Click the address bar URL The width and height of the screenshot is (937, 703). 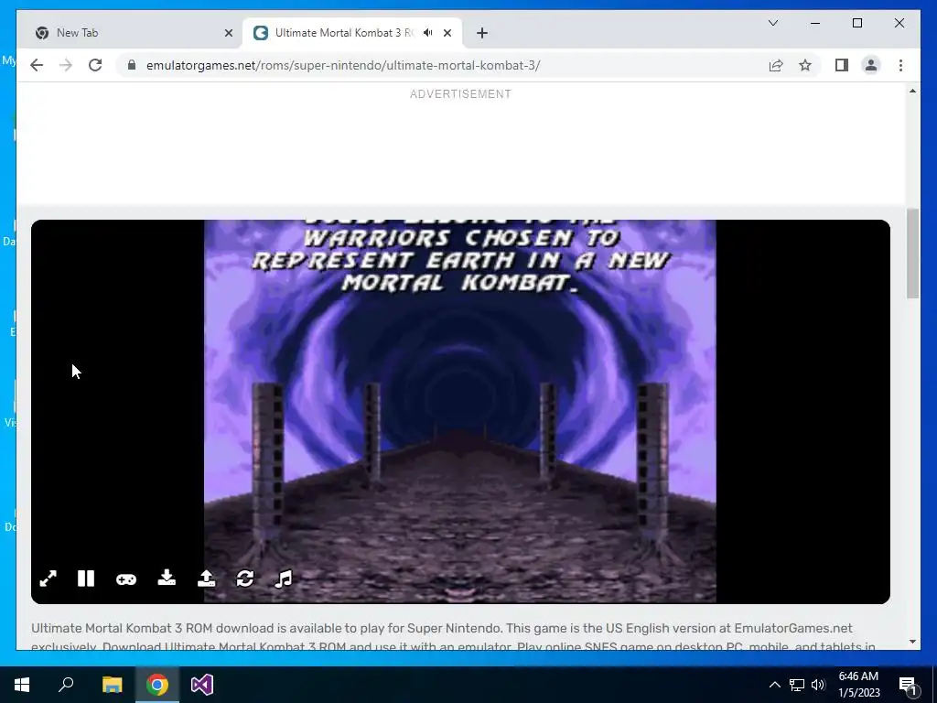[x=343, y=65]
